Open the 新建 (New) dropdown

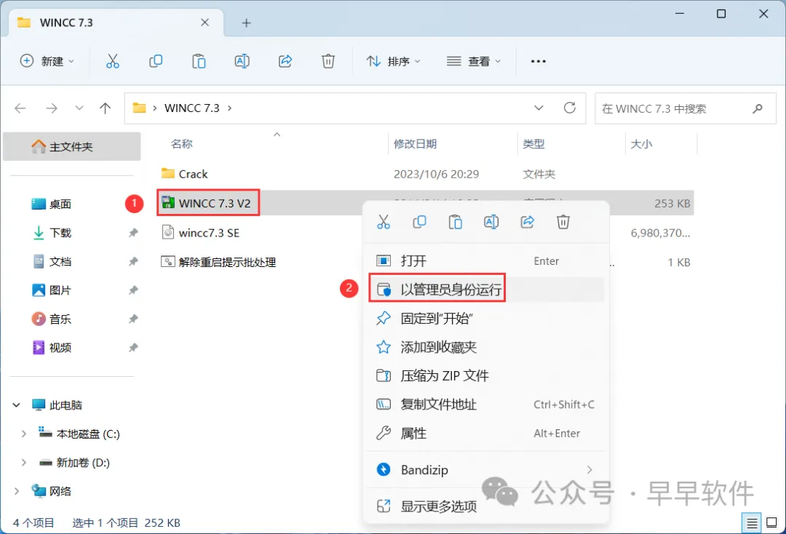coord(47,61)
